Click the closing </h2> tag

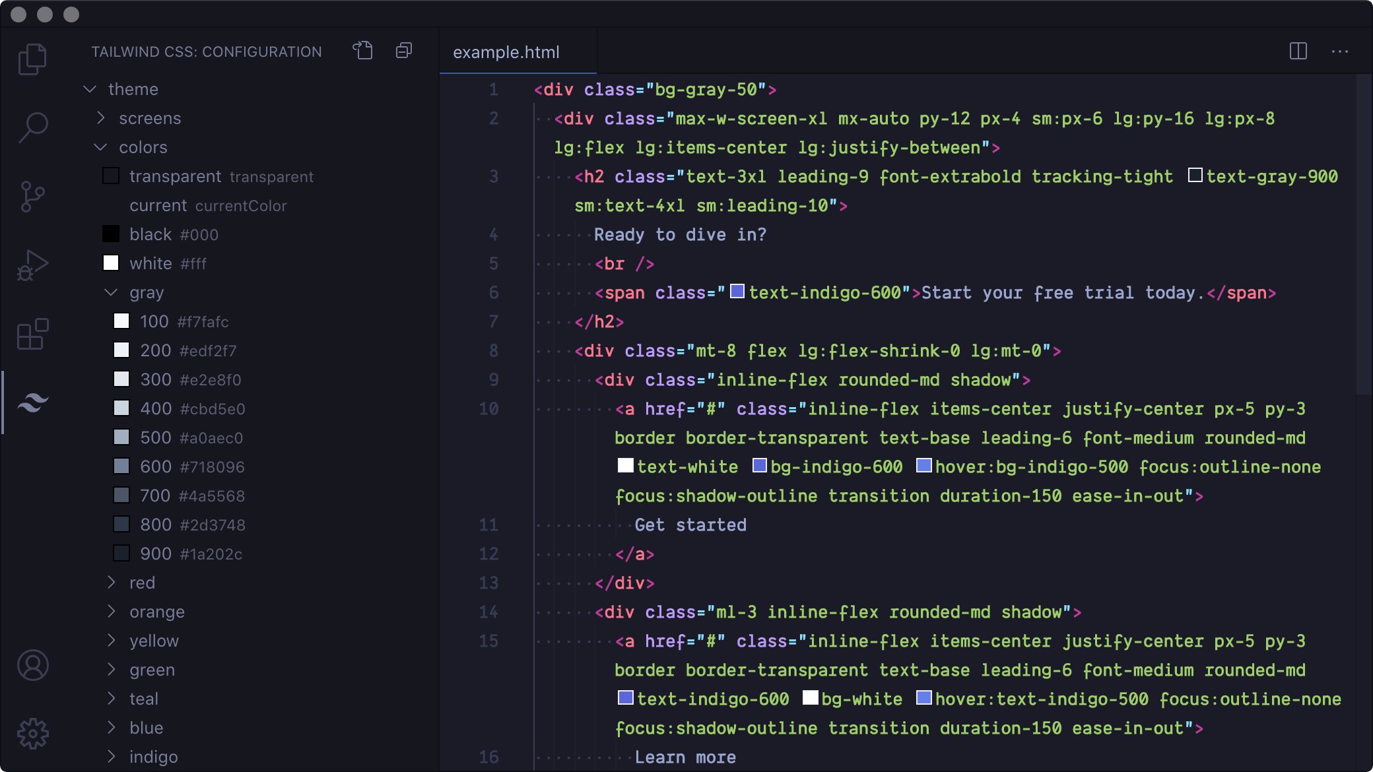(x=599, y=321)
